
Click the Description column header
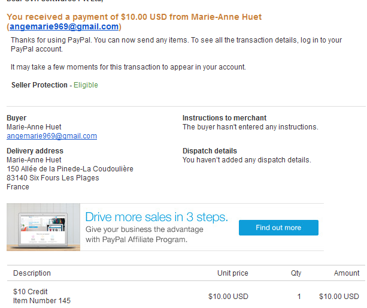(x=32, y=273)
